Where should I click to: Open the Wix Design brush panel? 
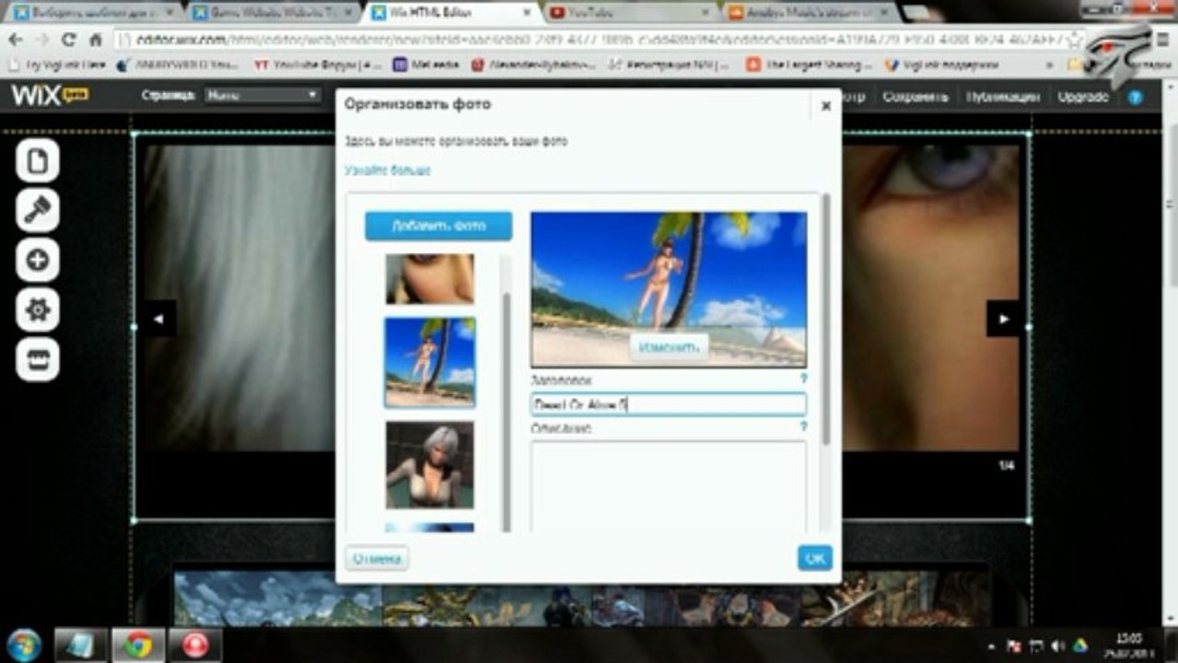38,211
